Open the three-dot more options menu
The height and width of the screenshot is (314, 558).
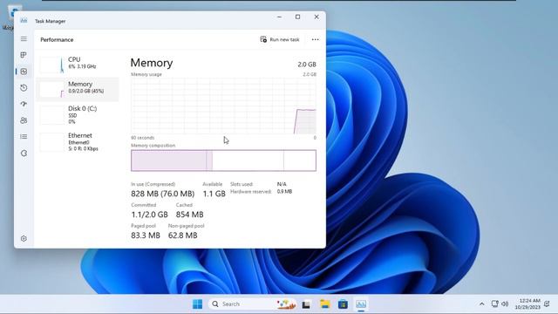pyautogui.click(x=316, y=39)
